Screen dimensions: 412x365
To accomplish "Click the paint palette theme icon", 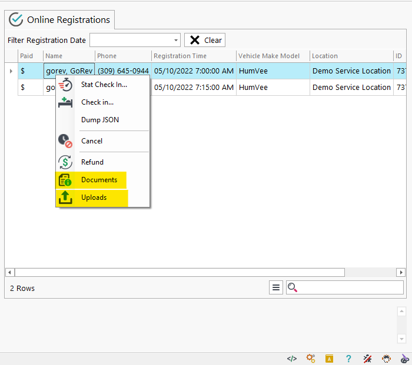I will [405, 358].
